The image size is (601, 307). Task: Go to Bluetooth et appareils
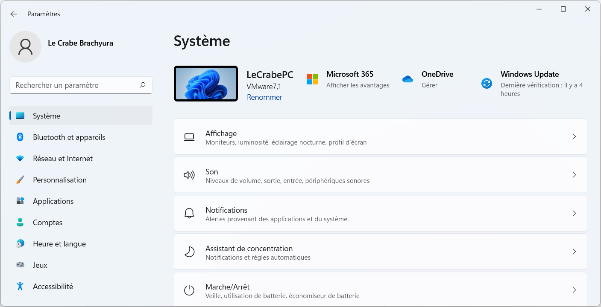pos(81,137)
